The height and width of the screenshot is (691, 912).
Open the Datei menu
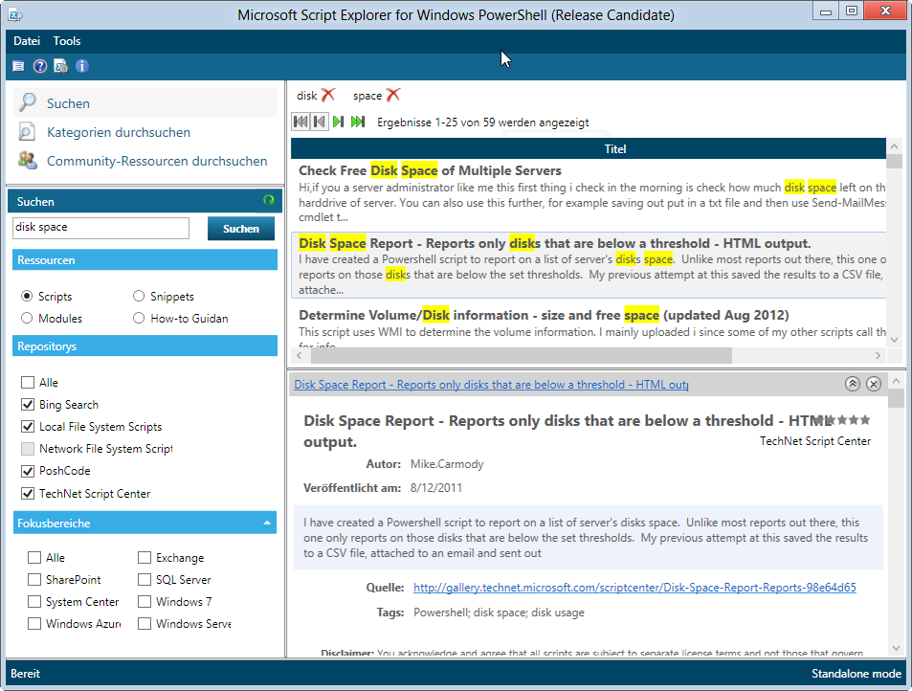click(x=27, y=41)
